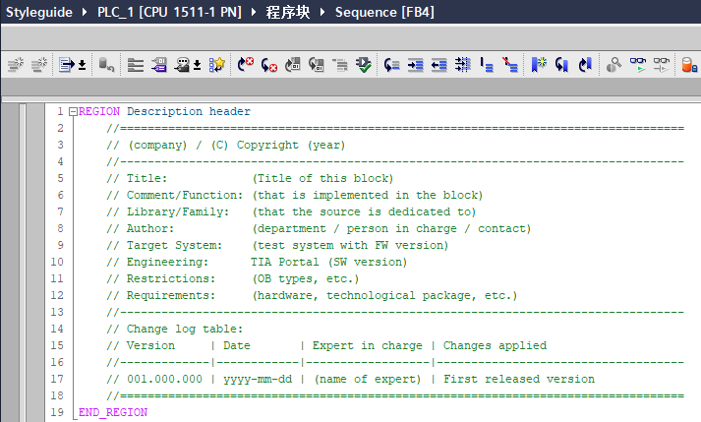Screen dimensions: 701x422
Task: Open the breadcrumb arrow after PLC_1 [CPU 1511-1 PN]
Action: pos(254,12)
